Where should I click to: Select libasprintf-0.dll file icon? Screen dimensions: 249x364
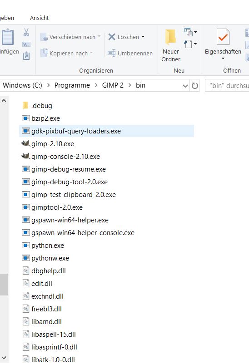(26, 347)
